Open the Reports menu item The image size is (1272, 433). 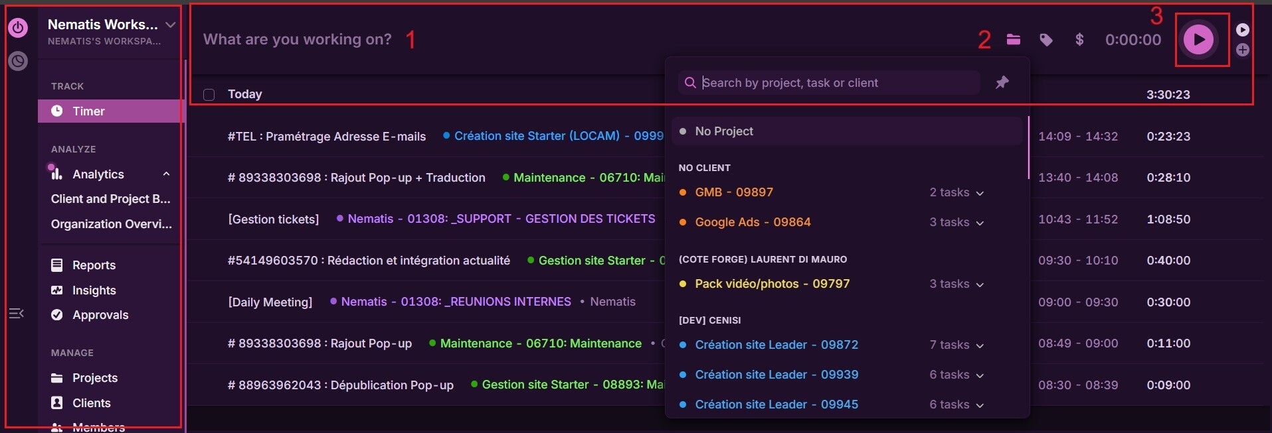pyautogui.click(x=94, y=265)
